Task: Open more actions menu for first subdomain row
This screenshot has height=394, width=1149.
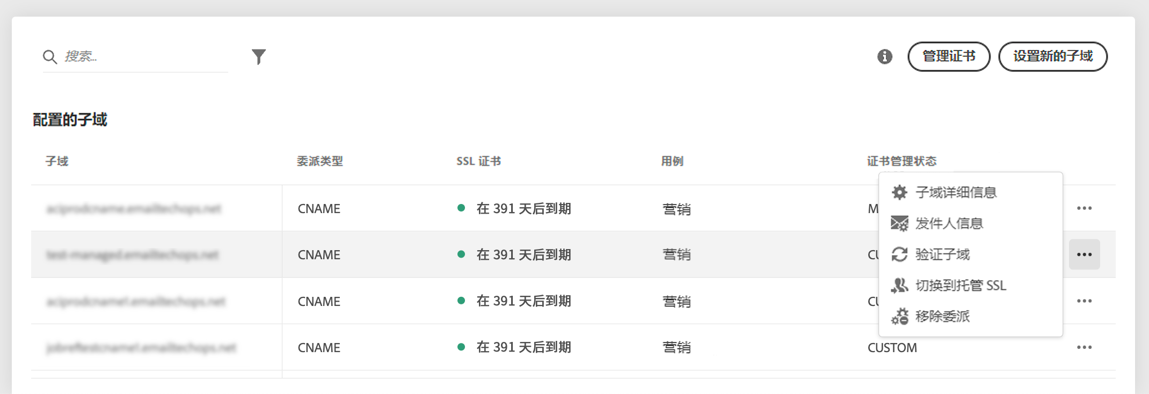Action: 1084,208
